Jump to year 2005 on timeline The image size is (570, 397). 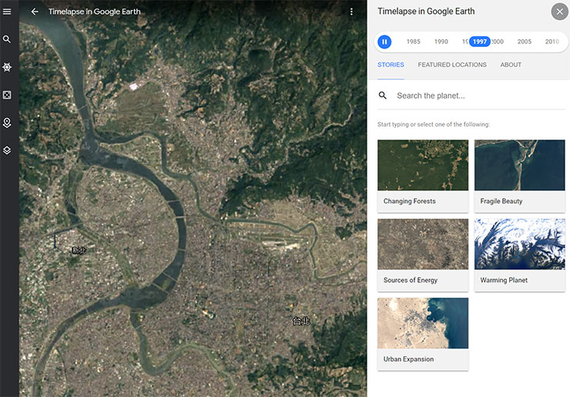[x=525, y=42]
